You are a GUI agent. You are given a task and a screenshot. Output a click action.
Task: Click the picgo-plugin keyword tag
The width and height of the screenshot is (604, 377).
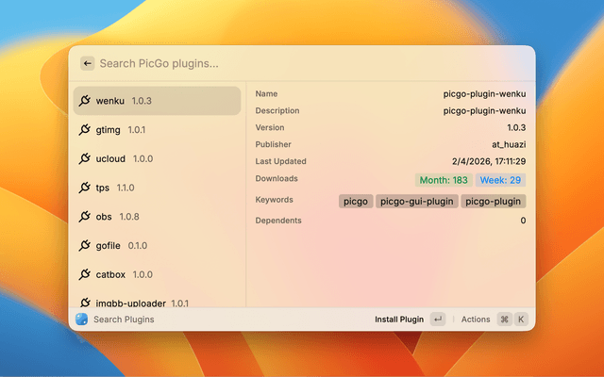[x=493, y=201]
